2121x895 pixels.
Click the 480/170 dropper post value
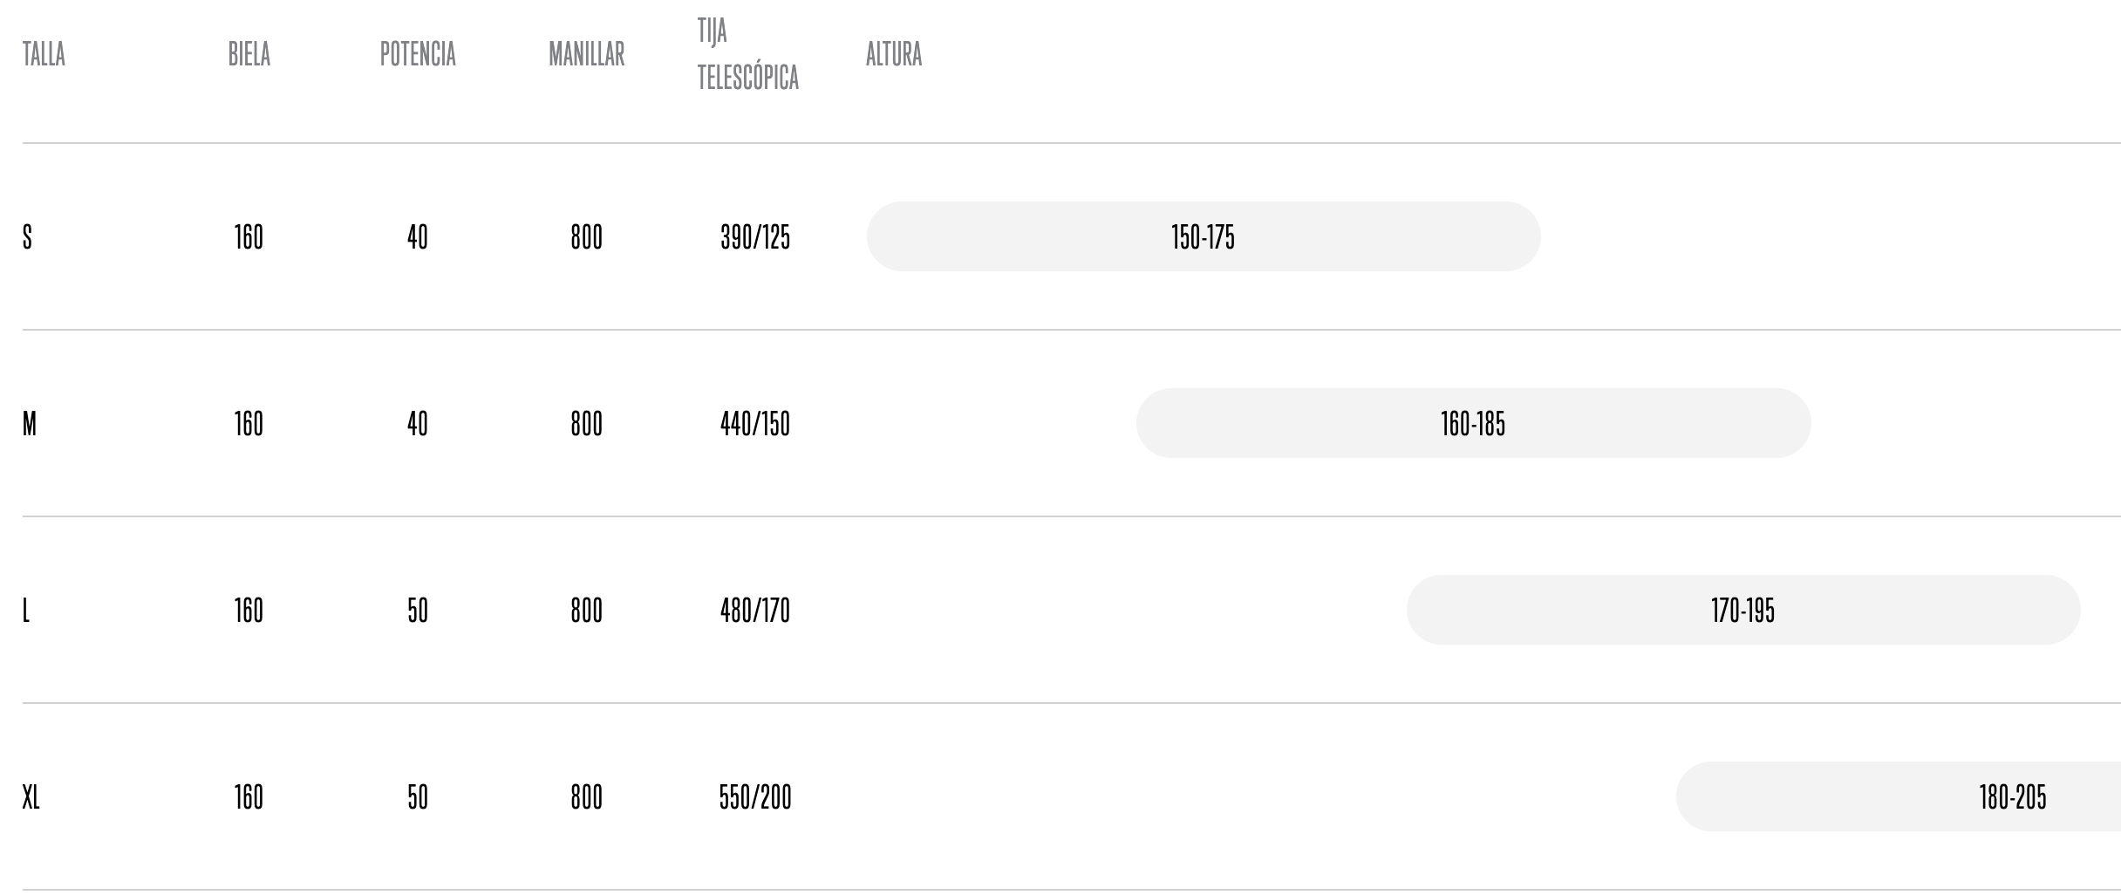tap(755, 611)
